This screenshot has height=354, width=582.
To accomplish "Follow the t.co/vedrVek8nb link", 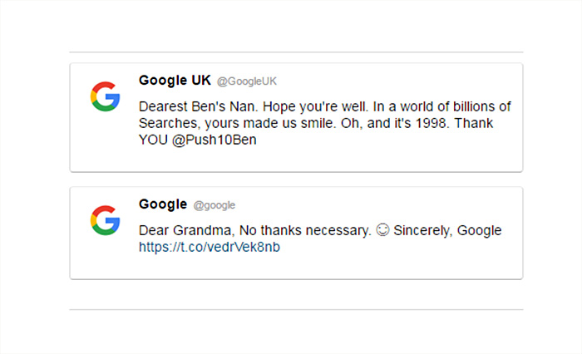I will pos(210,247).
